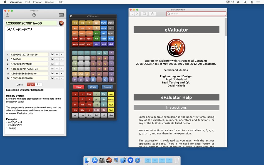Click the x variable key on keypad
The image size is (264, 165).
[x=75, y=53]
